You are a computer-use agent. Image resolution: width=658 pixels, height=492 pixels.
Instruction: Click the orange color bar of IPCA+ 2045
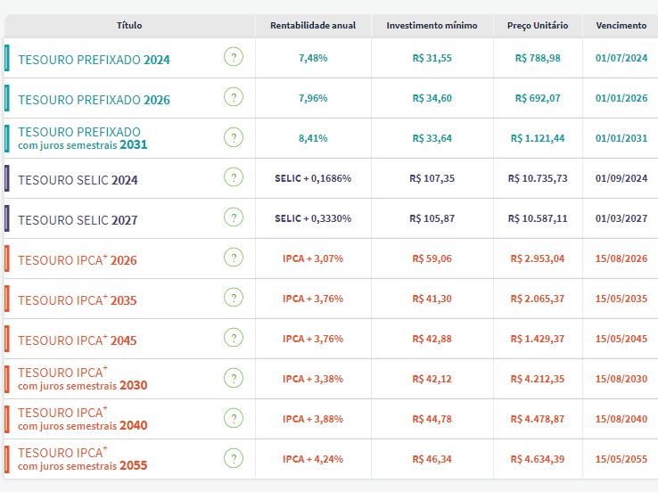pos(7,339)
